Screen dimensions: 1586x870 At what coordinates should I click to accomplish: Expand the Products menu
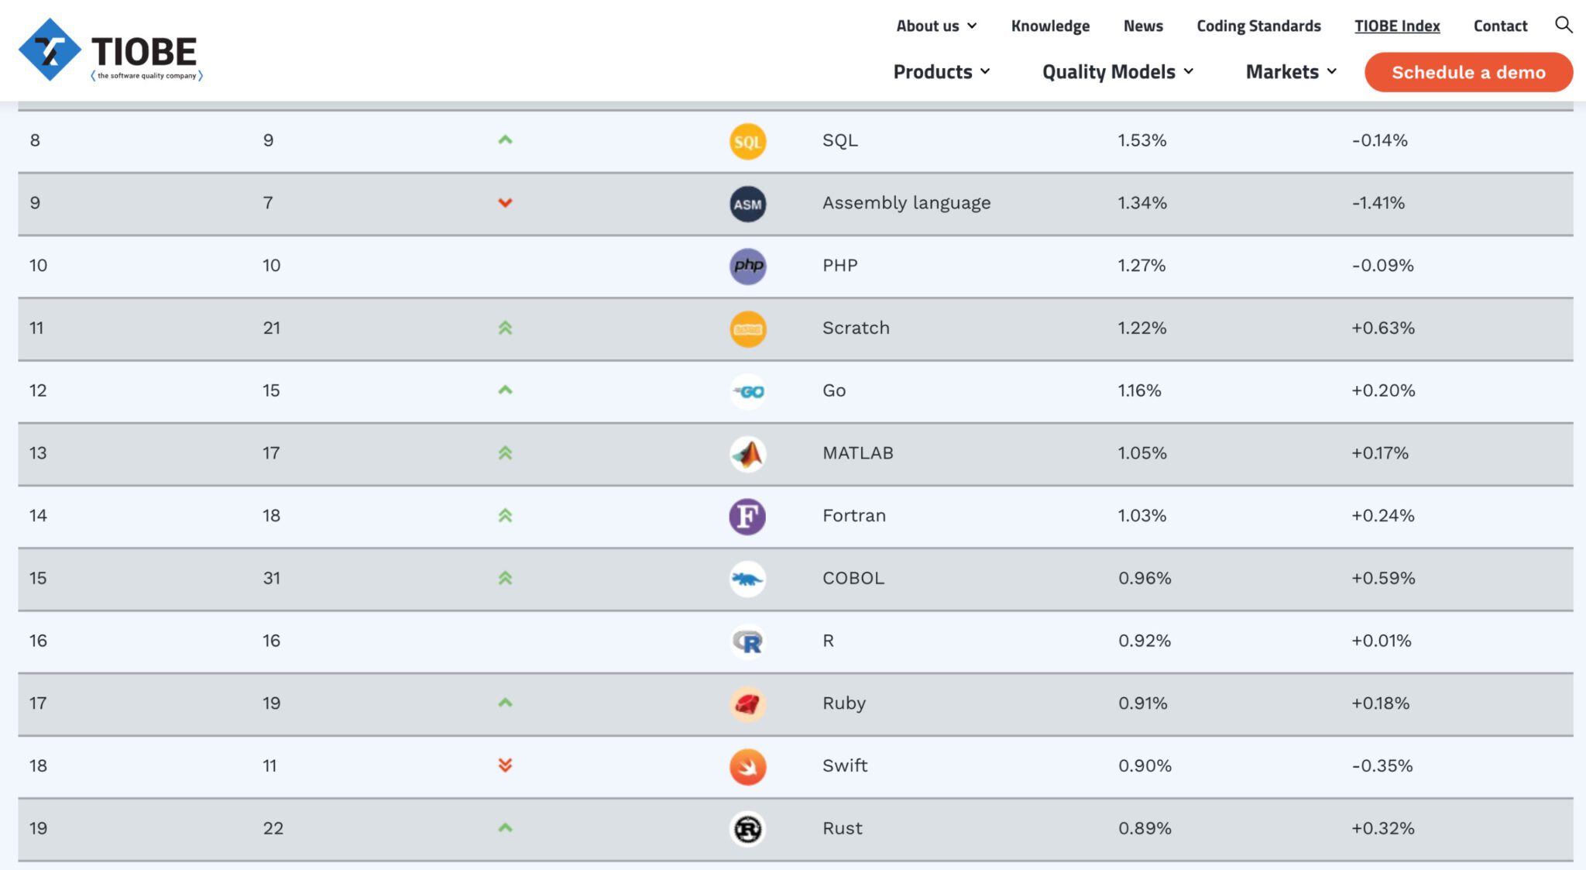click(941, 71)
